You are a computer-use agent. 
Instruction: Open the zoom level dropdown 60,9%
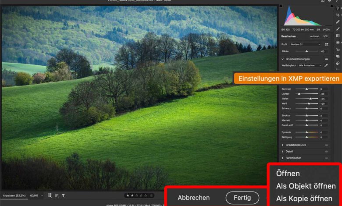coord(36,195)
